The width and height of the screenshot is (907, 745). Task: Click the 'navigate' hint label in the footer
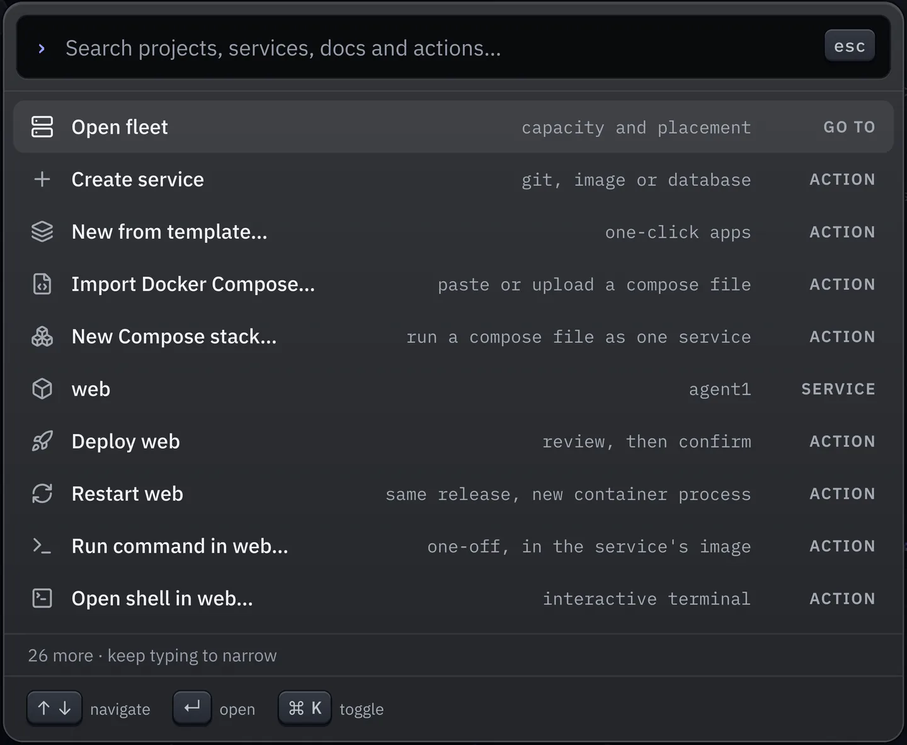tap(120, 710)
